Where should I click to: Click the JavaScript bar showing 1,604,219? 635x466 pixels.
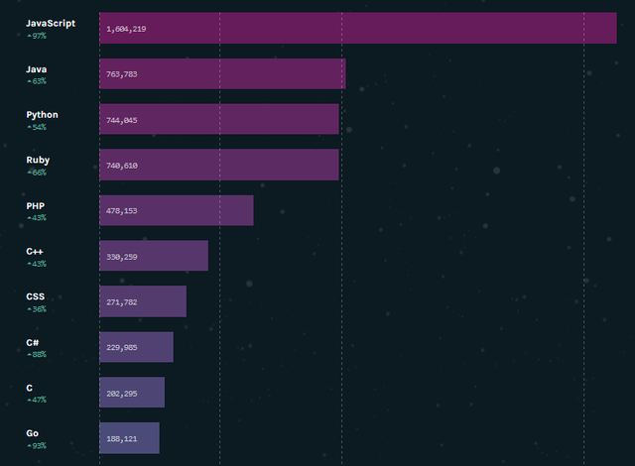click(358, 28)
